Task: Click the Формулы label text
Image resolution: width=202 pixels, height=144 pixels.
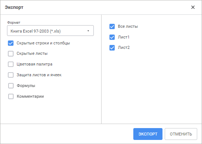Action: coord(26,86)
